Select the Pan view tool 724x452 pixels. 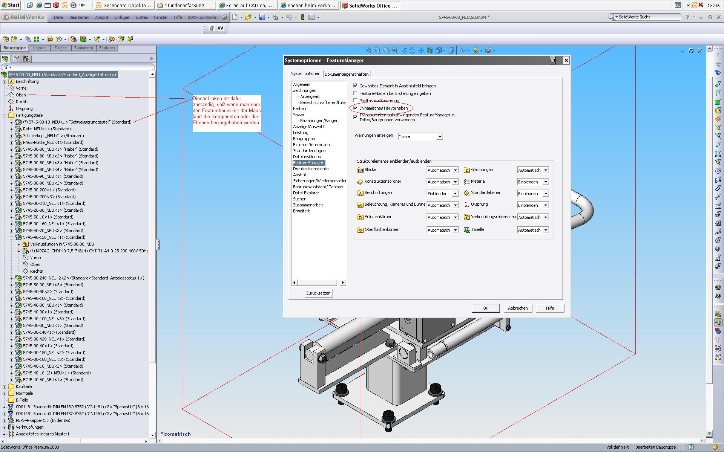[421, 50]
